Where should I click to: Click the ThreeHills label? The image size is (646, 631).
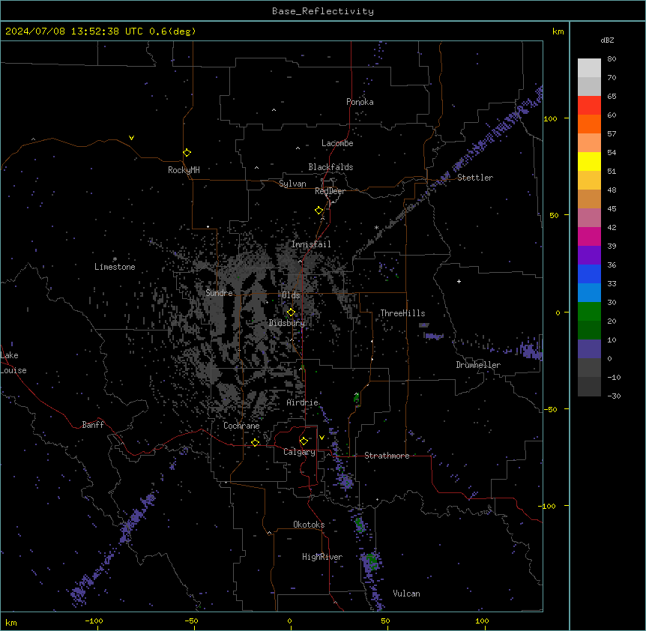pyautogui.click(x=402, y=313)
